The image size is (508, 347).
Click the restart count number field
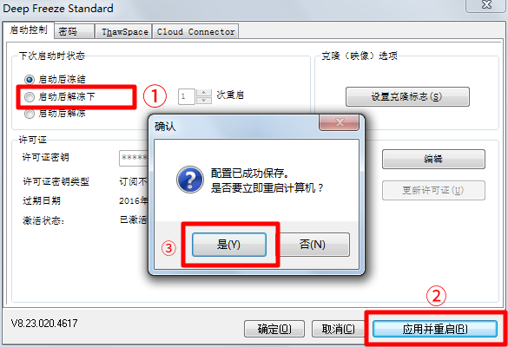(187, 96)
